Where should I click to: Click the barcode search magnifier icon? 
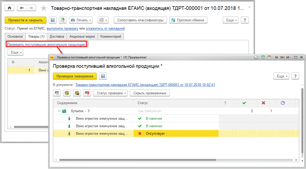[57, 93]
